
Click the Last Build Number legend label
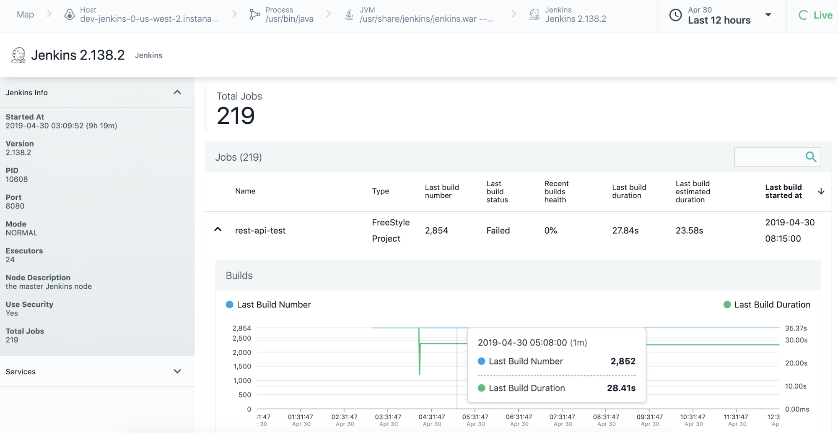274,305
